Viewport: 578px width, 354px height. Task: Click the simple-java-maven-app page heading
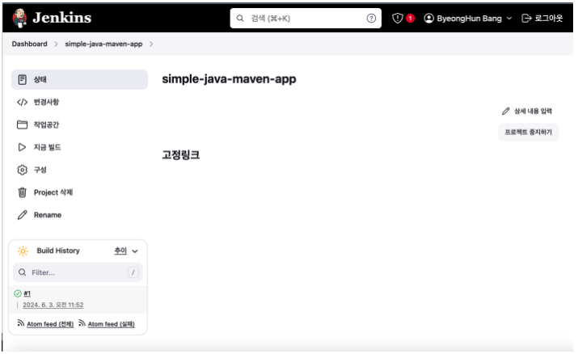click(229, 79)
